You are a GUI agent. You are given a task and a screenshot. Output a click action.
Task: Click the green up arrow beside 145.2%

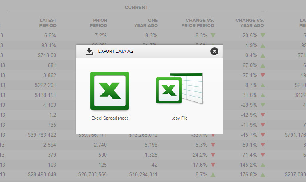click(263, 165)
